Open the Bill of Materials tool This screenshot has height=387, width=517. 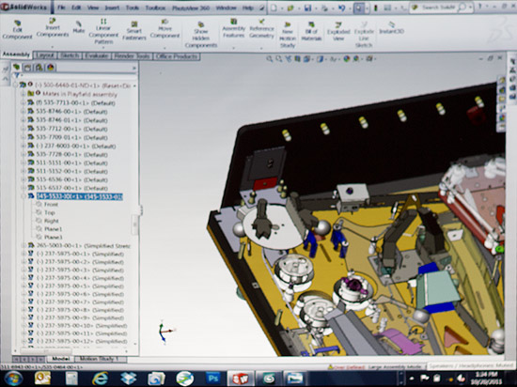pos(311,31)
